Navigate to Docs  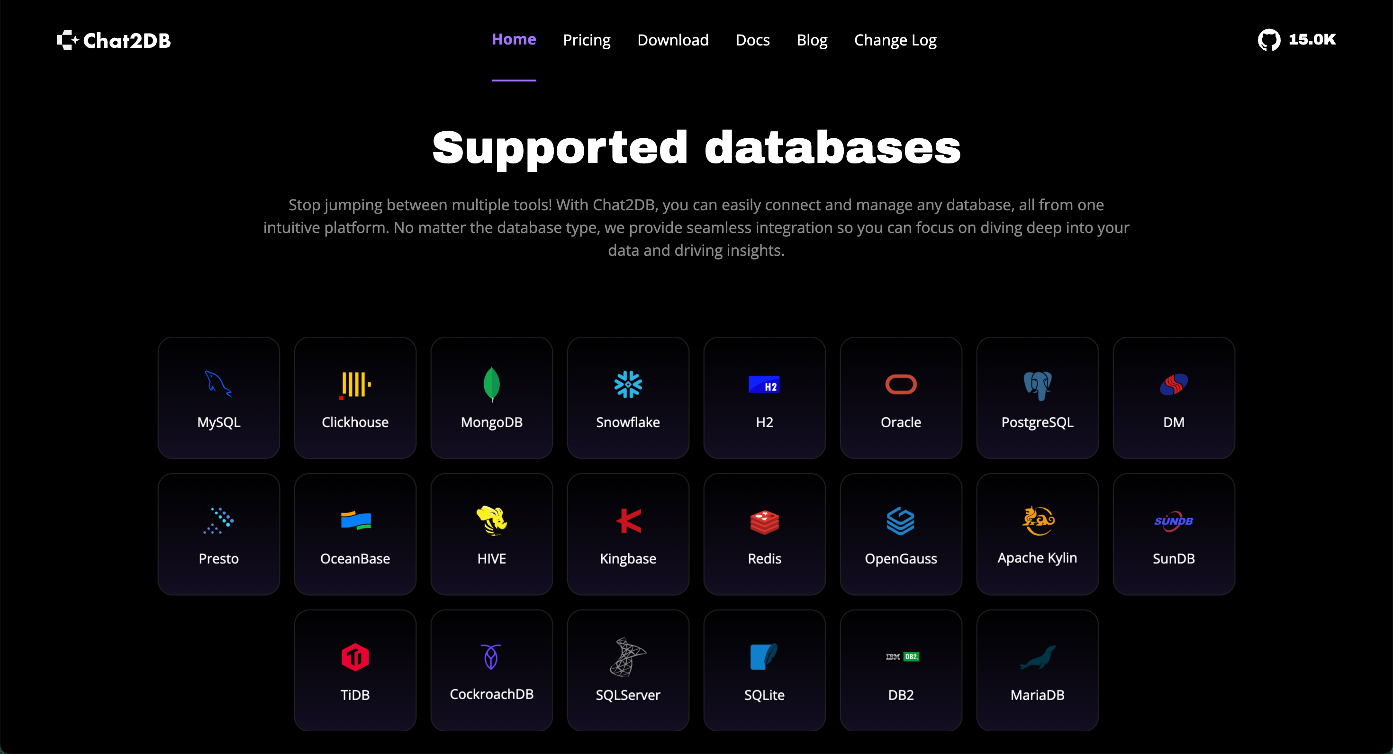pos(752,40)
